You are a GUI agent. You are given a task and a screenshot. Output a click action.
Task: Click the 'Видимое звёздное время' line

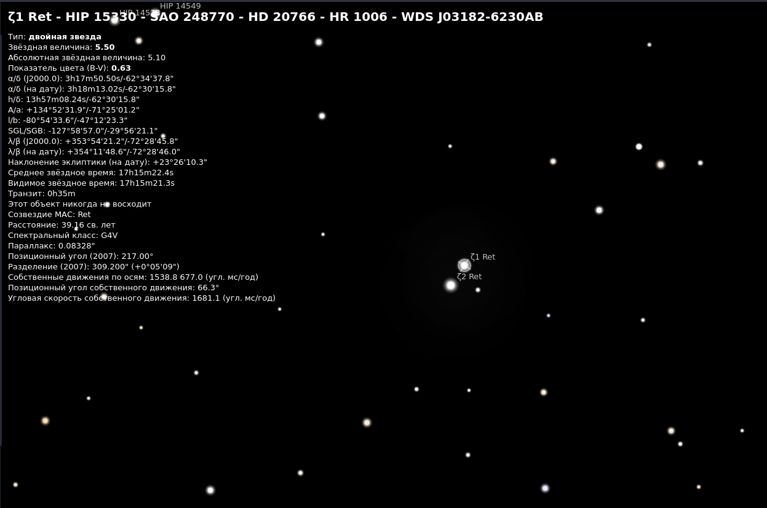pos(91,183)
